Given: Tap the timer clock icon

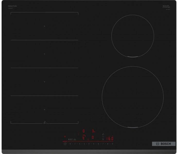Looking at the screenshot, I should tap(103, 139).
